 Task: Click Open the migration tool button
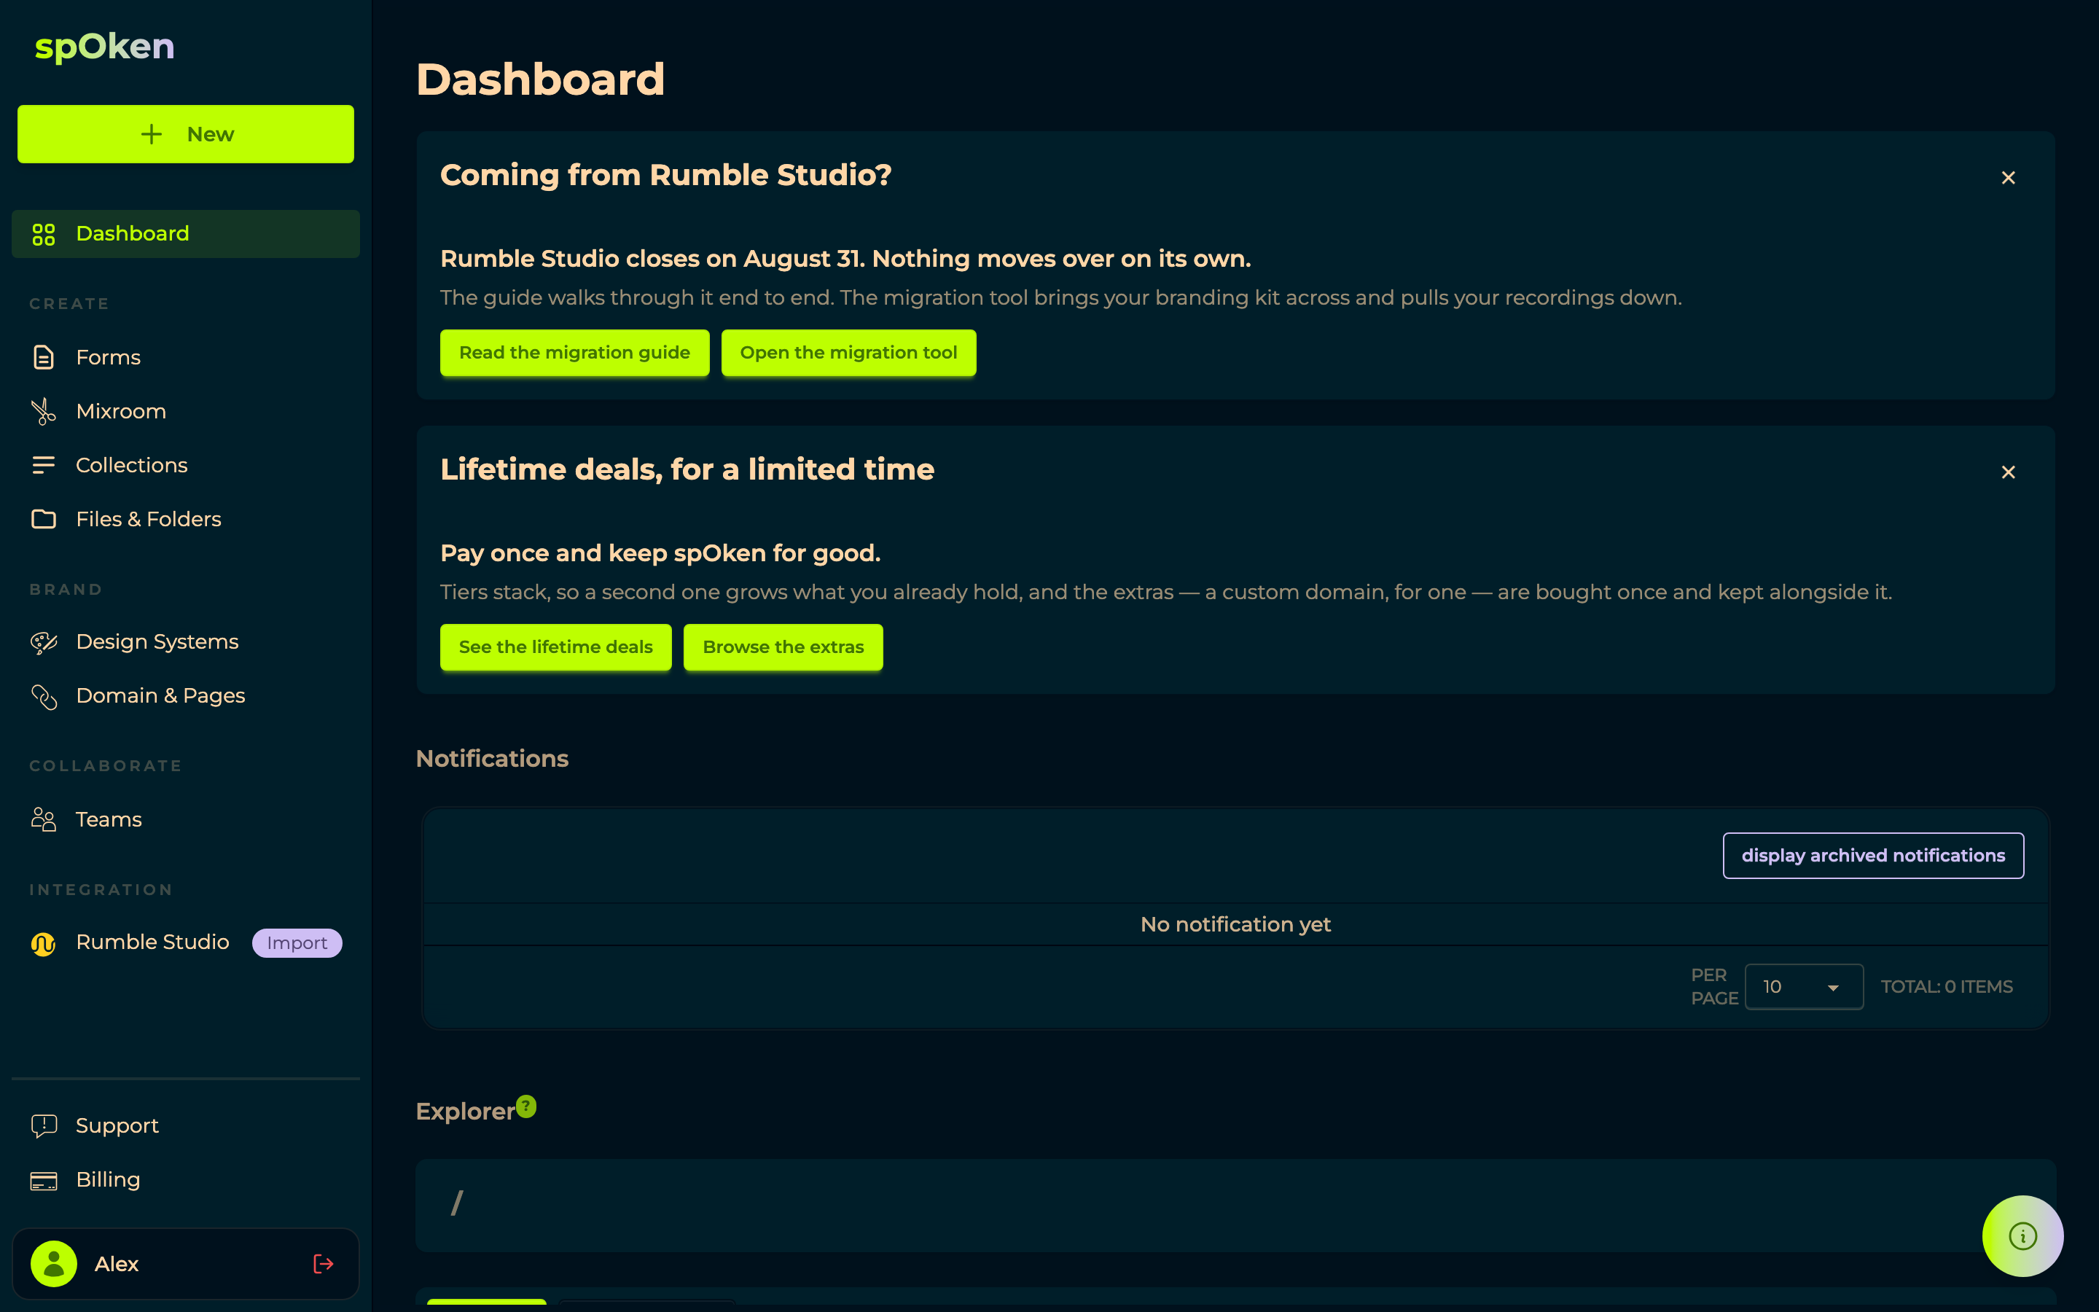click(x=848, y=352)
